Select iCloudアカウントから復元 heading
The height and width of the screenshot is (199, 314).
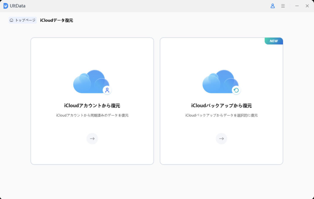tap(92, 105)
